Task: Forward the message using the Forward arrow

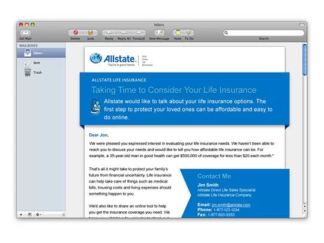Action: click(139, 32)
